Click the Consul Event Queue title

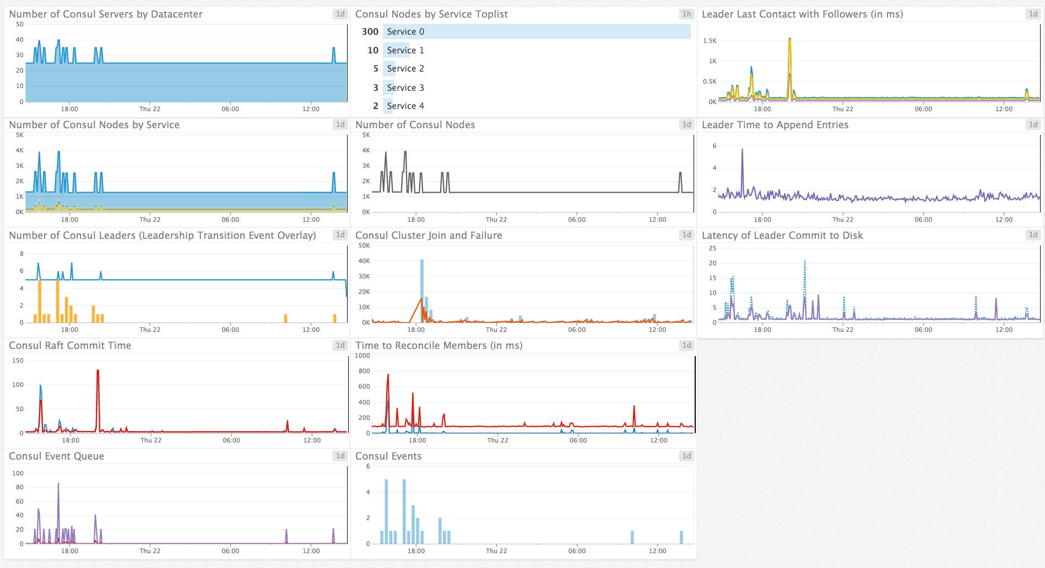tap(56, 456)
